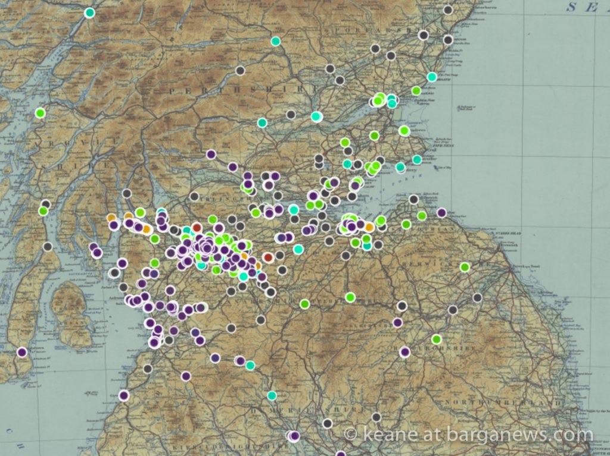The height and width of the screenshot is (456, 610).
Task: Select the orange marker at west edge of Clyde
Action: coord(111,218)
